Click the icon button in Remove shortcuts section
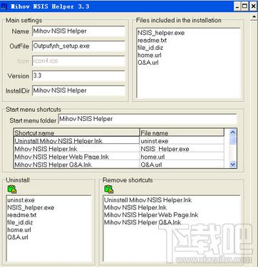 coord(109,189)
